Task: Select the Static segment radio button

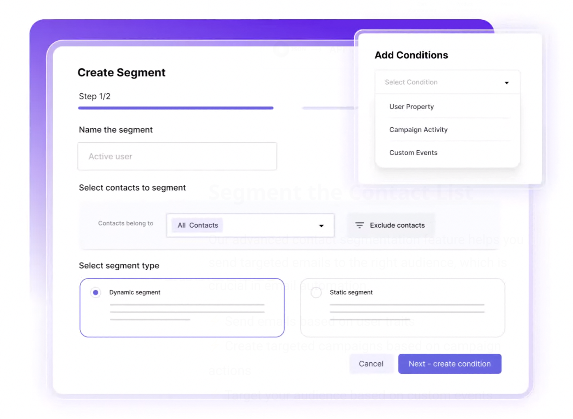Action: [316, 292]
